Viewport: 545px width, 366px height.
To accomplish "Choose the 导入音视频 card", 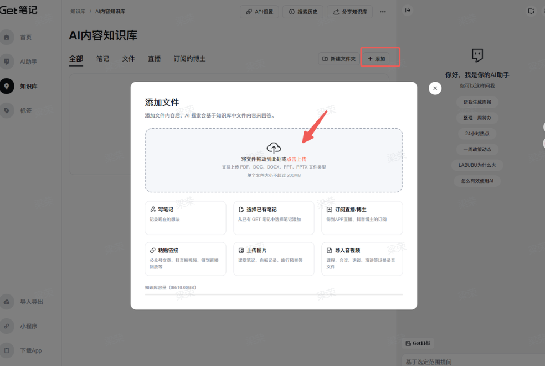I will pos(362,258).
